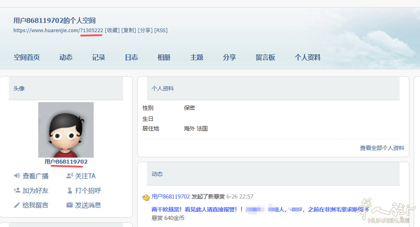Open the 日志 tab
This screenshot has height=227, width=420.
[x=131, y=57]
